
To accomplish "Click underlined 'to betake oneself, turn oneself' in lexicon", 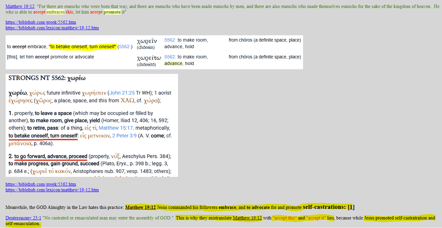I will pos(43,136).
